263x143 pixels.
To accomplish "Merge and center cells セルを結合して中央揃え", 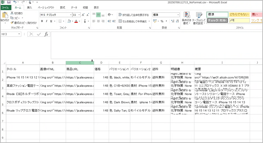I will 133,21.
